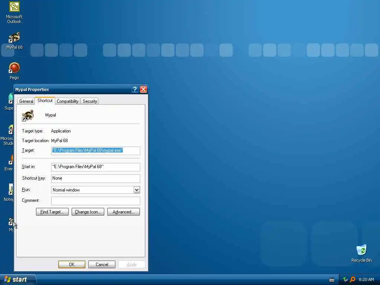Click Cancel in the dialog
The height and width of the screenshot is (285, 380).
pos(102,264)
